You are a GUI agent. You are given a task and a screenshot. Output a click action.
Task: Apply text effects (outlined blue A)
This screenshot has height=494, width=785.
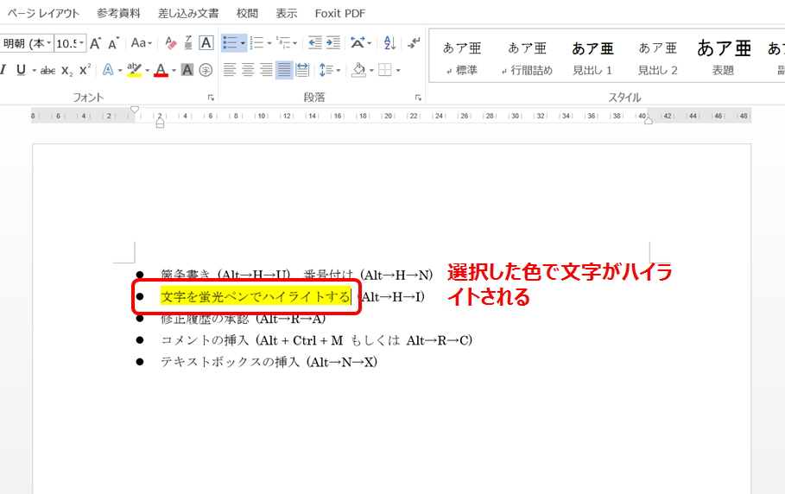click(x=108, y=70)
